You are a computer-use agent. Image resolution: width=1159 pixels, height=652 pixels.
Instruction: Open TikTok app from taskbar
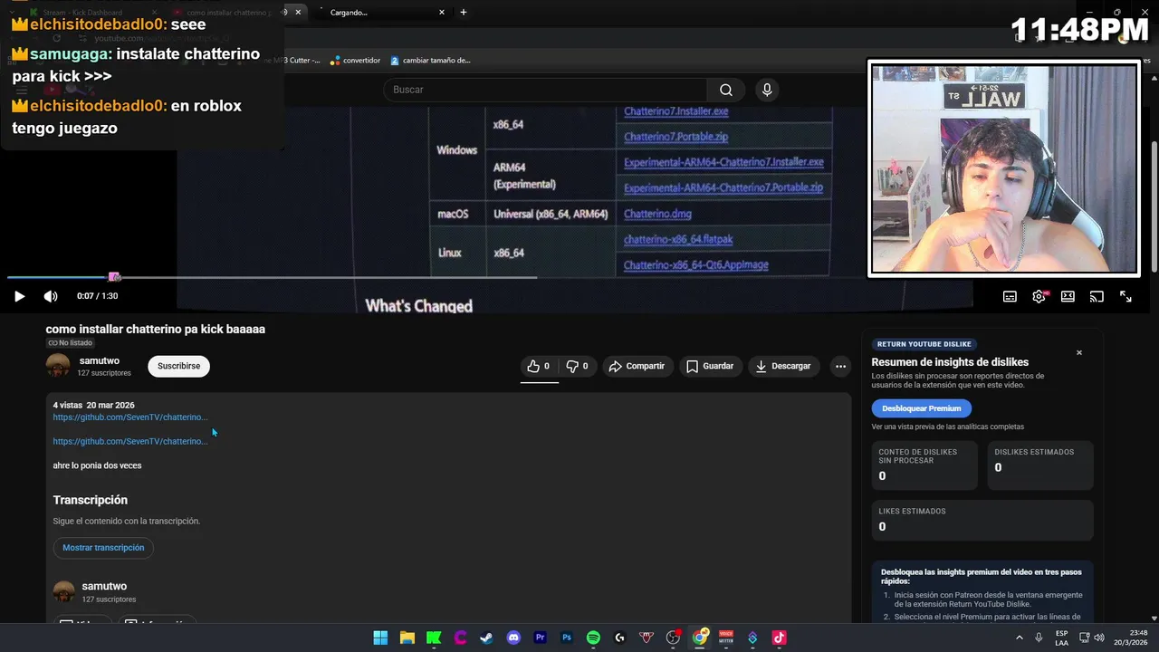(779, 638)
